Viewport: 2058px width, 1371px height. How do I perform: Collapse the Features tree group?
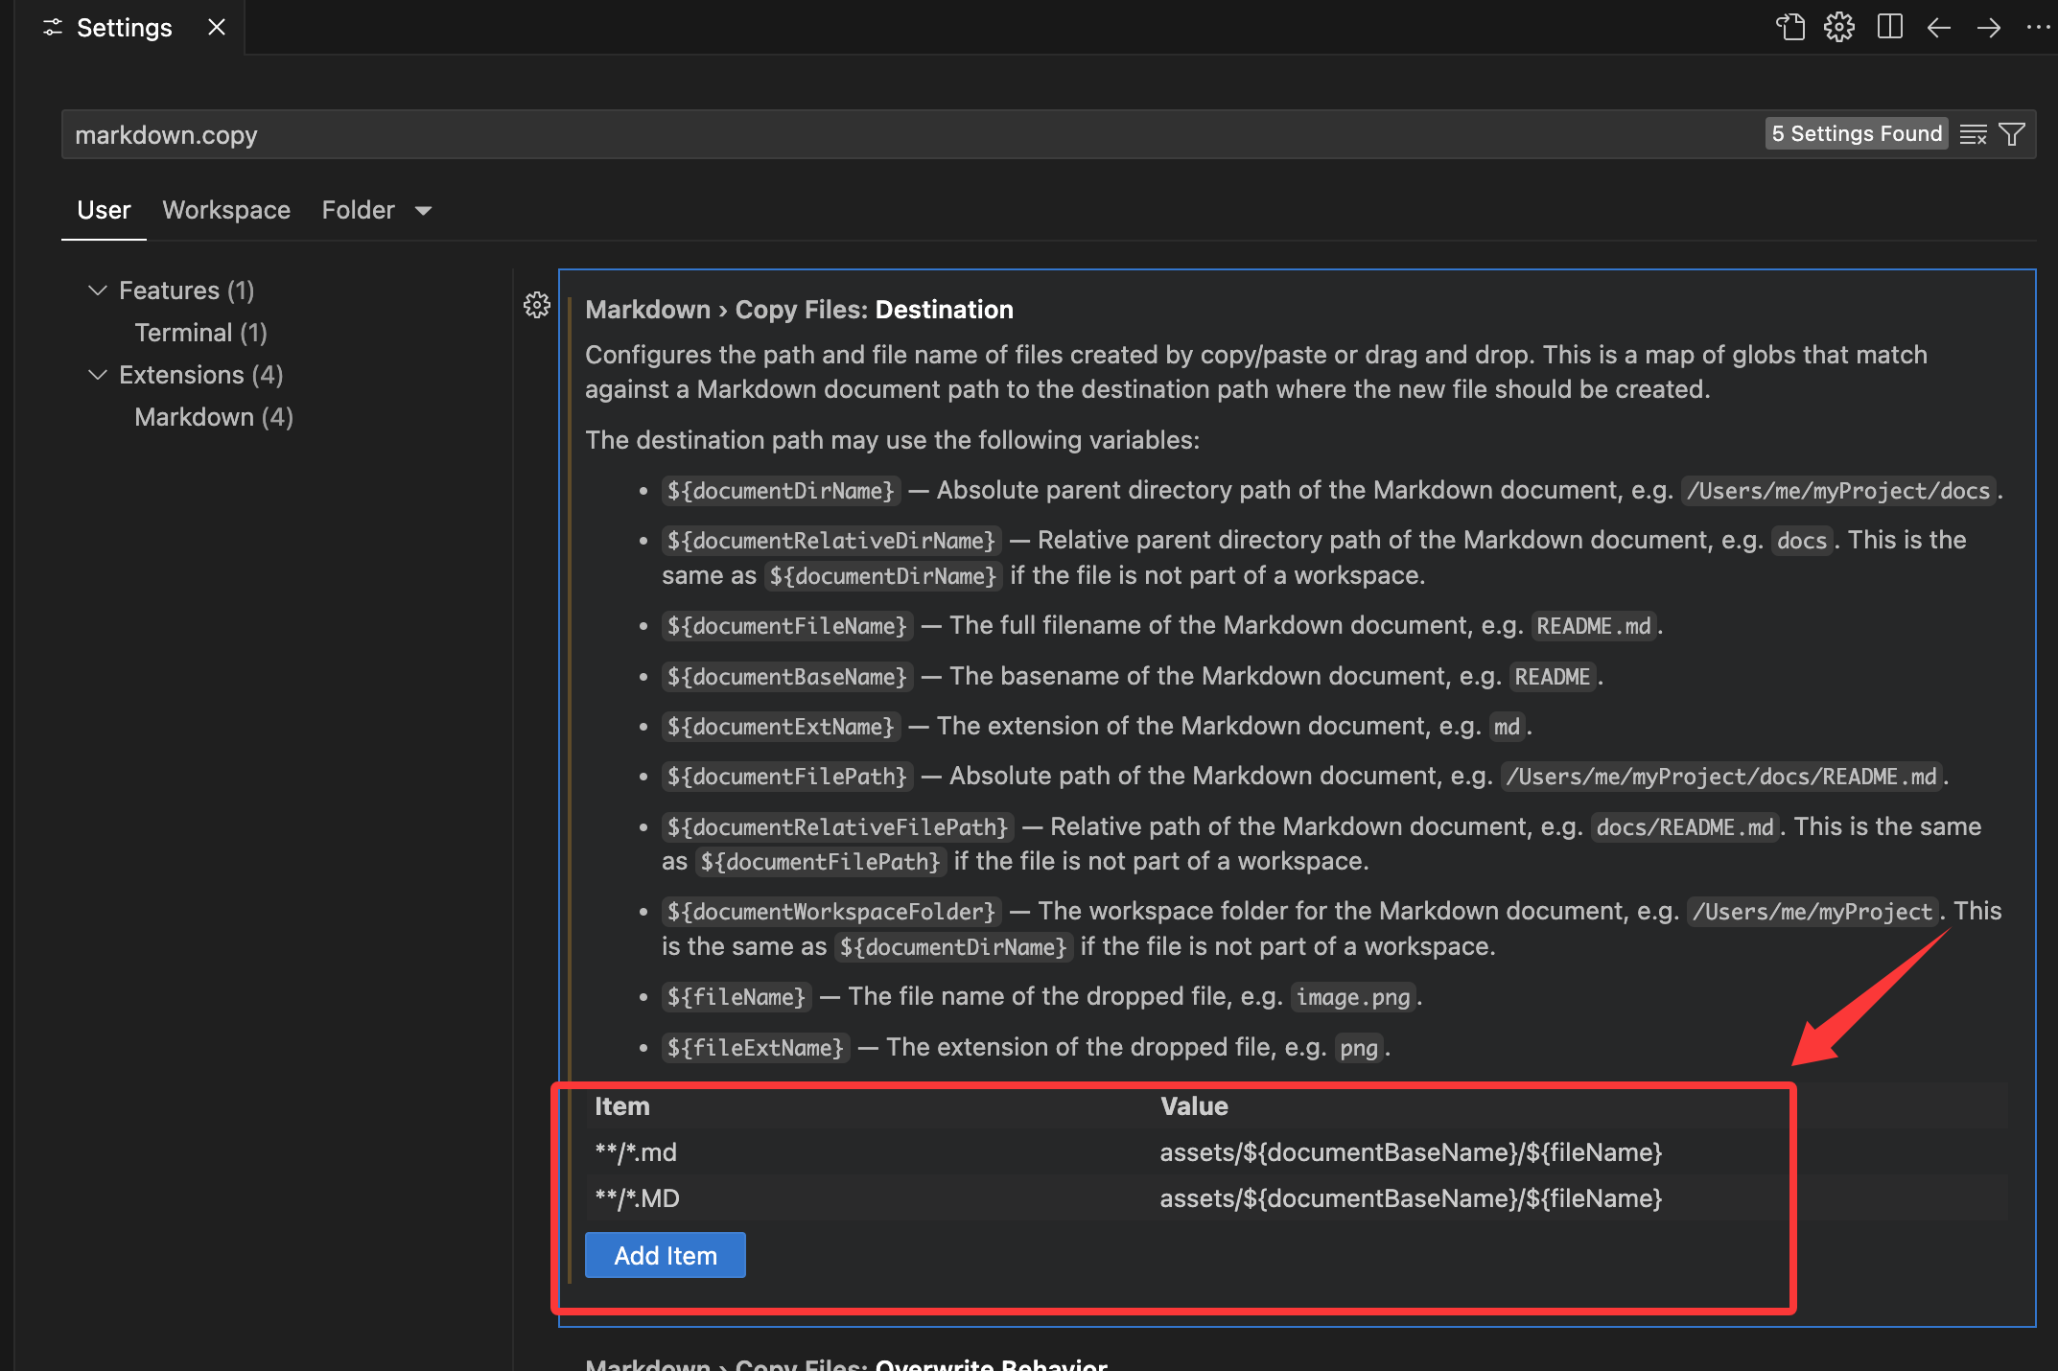pyautogui.click(x=97, y=290)
